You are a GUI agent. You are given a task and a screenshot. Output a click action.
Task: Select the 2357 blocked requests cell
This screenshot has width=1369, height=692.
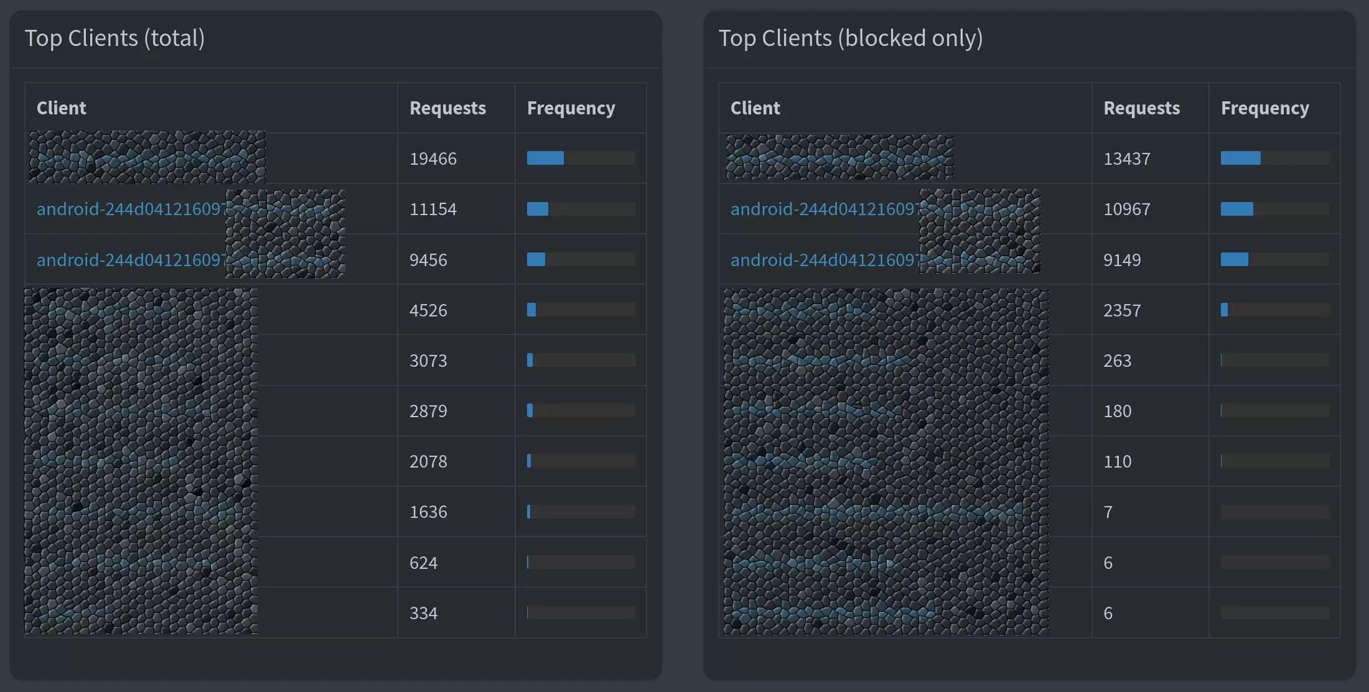tap(1122, 310)
